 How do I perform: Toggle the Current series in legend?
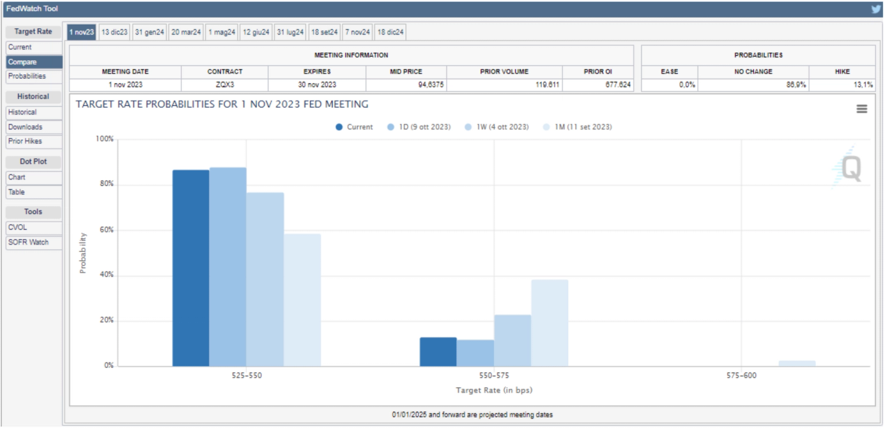click(x=354, y=127)
